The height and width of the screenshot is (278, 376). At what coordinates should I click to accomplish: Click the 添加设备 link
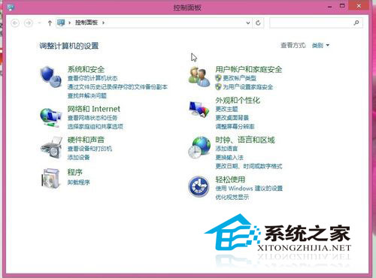(78, 157)
